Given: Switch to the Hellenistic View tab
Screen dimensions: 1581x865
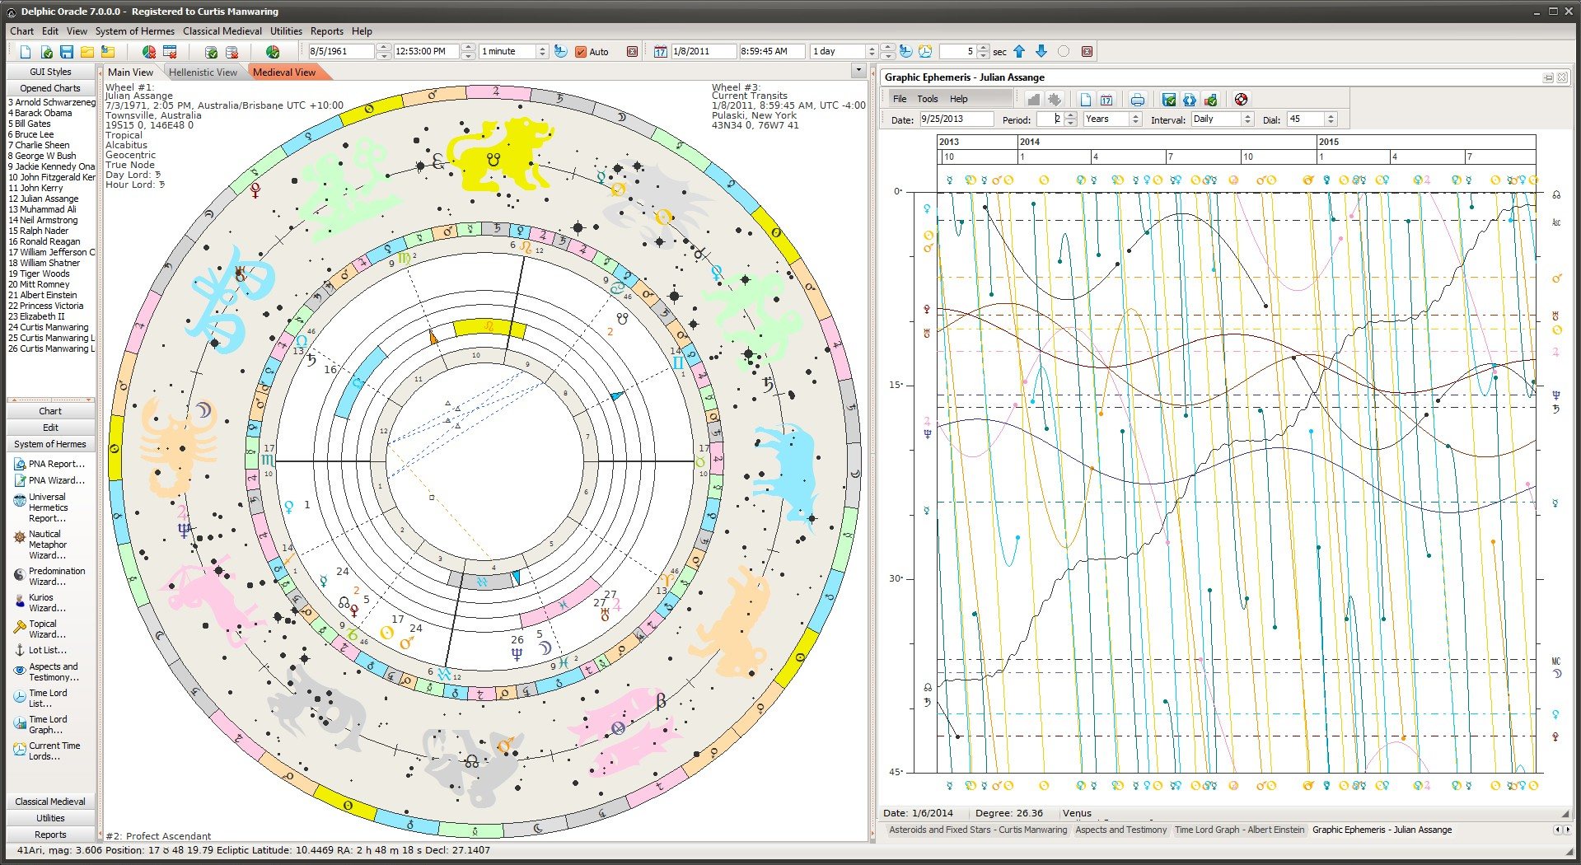Looking at the screenshot, I should click(203, 72).
